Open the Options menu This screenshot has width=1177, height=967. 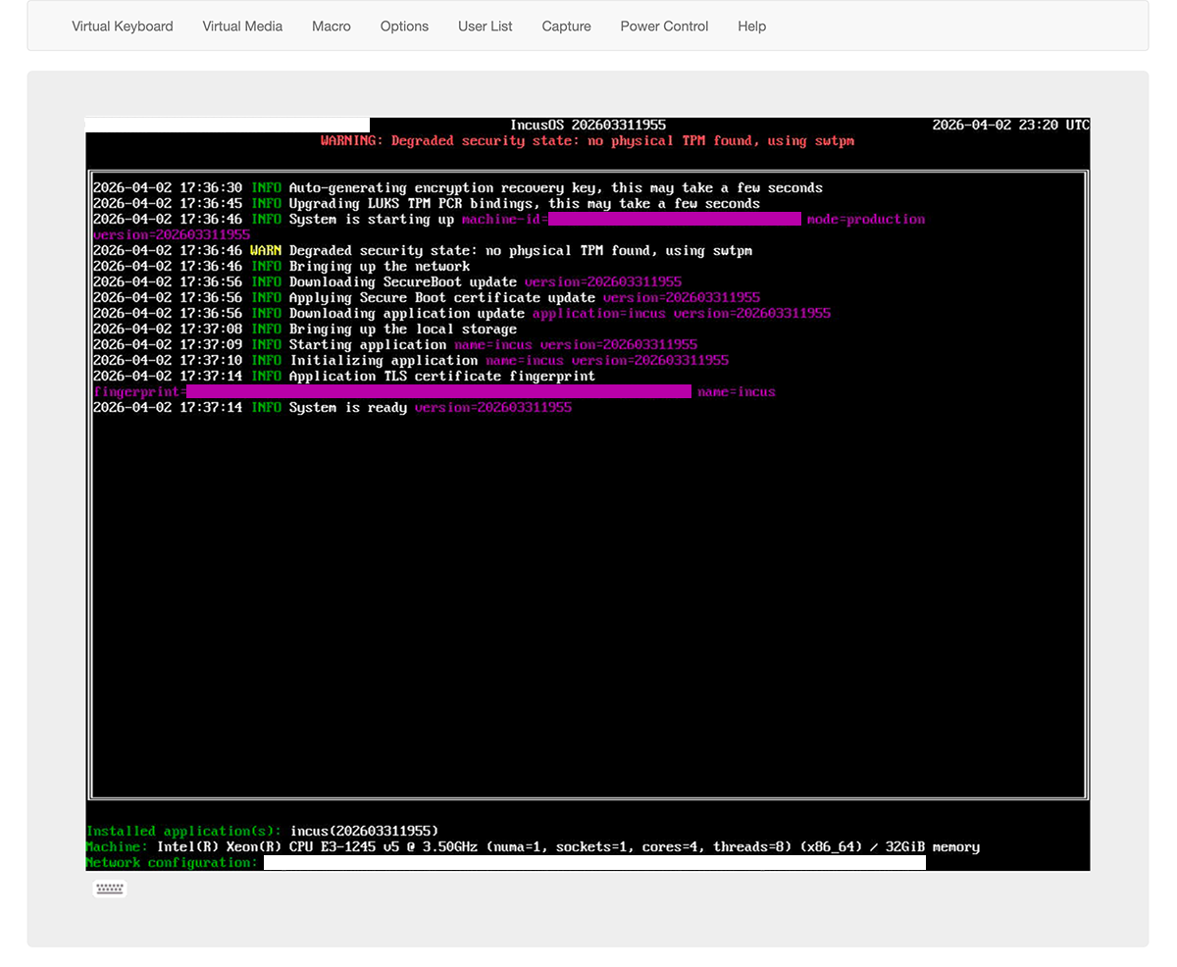tap(404, 26)
